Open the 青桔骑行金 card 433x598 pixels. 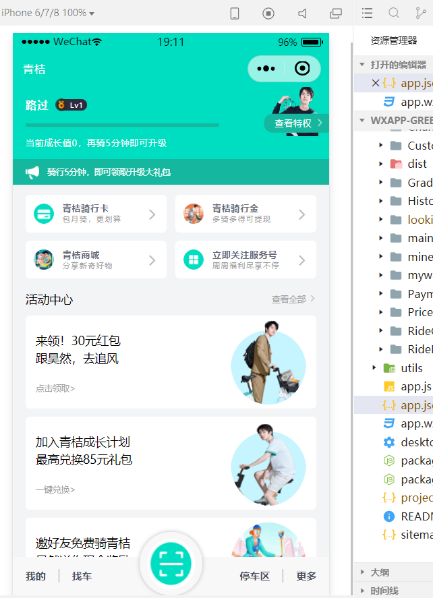point(246,214)
